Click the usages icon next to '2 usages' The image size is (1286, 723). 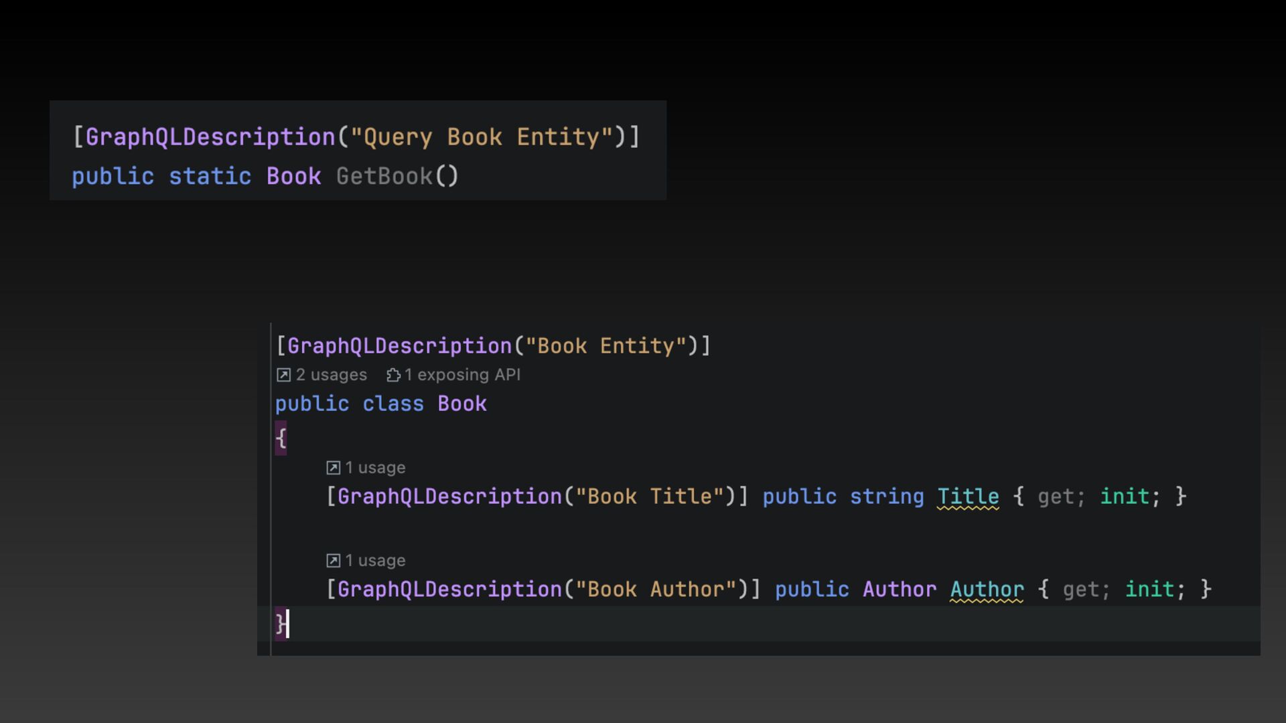click(x=283, y=375)
